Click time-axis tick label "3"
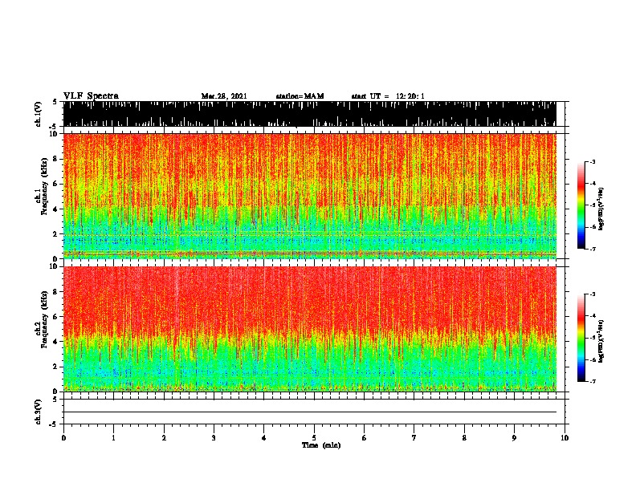The height and width of the screenshot is (491, 636). point(214,438)
